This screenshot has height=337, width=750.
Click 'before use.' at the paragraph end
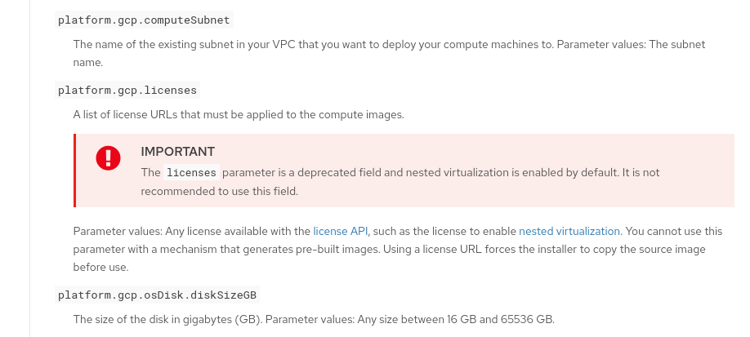(101, 267)
